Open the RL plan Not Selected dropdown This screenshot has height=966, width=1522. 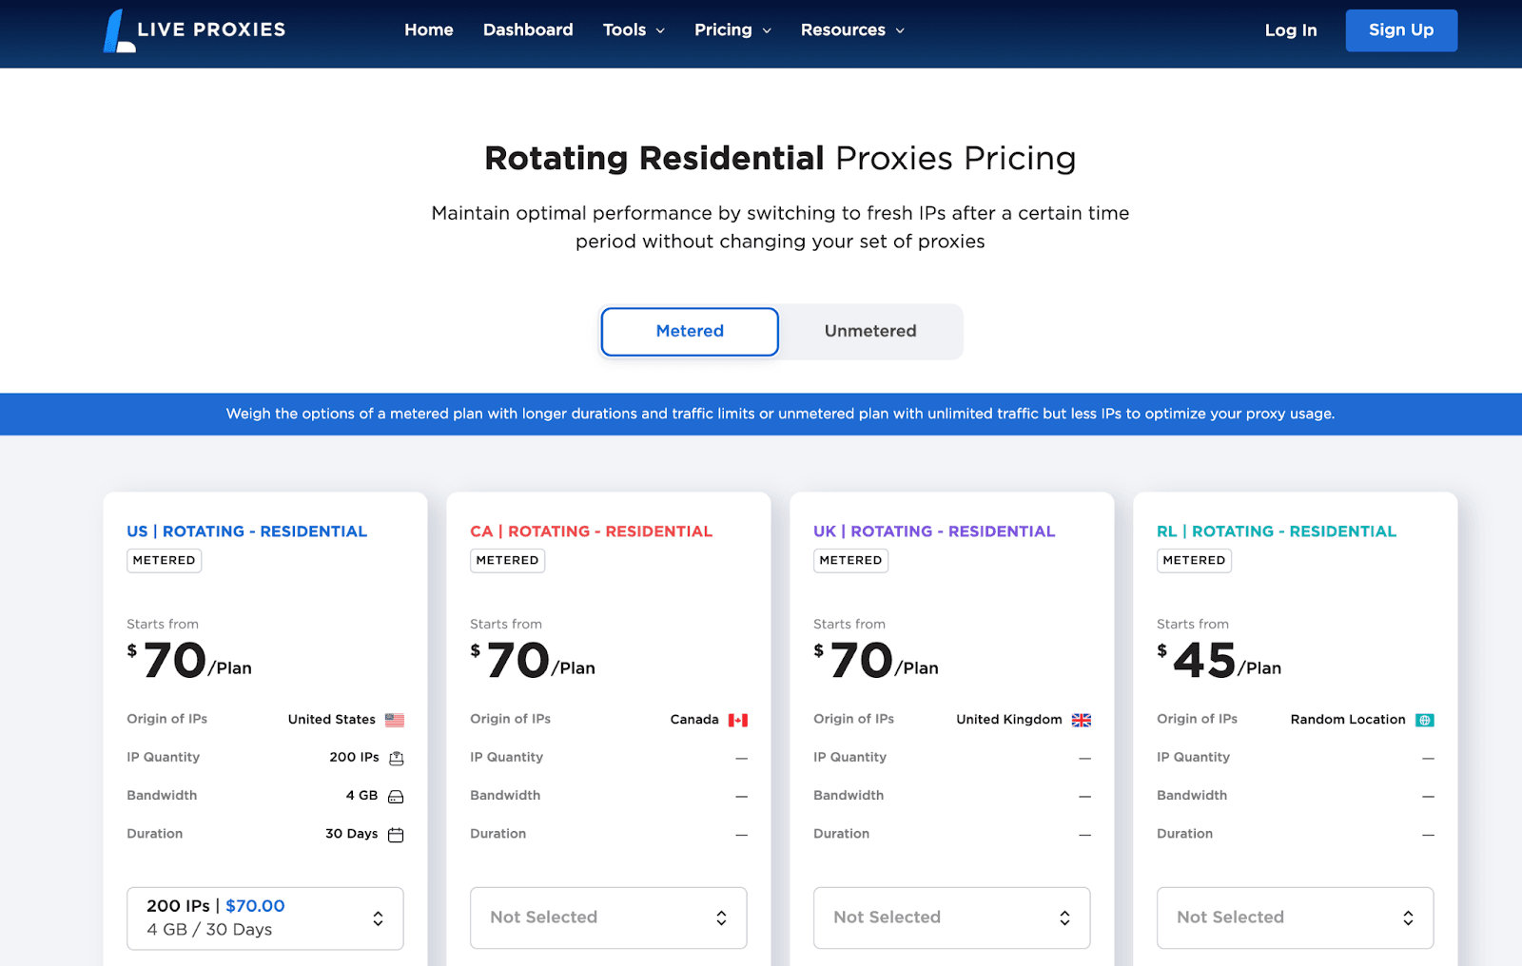1296,918
